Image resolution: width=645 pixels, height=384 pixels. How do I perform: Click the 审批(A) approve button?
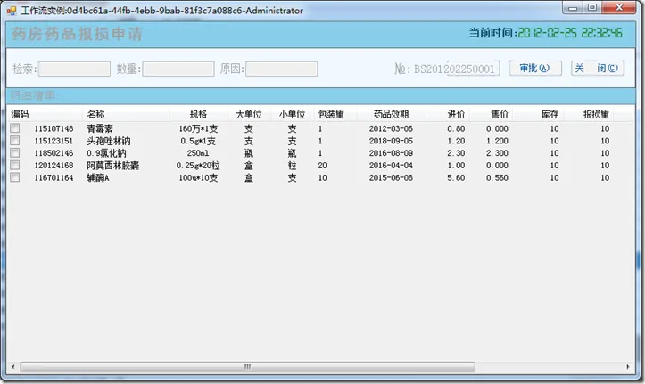535,69
